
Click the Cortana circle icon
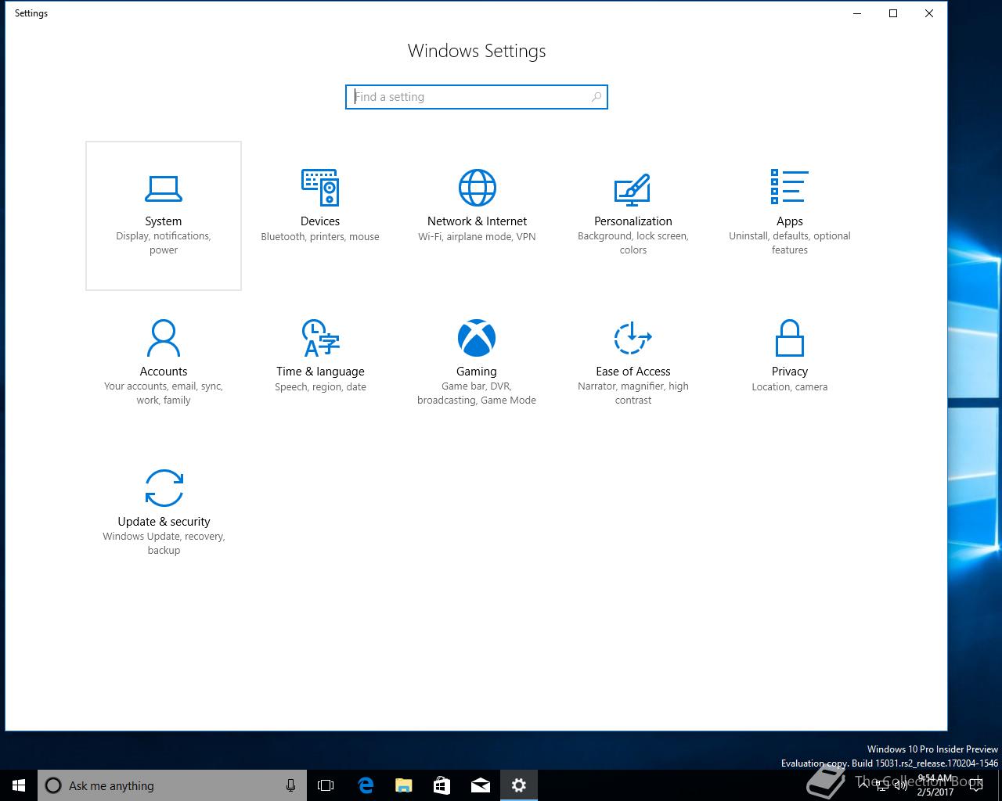(x=53, y=785)
